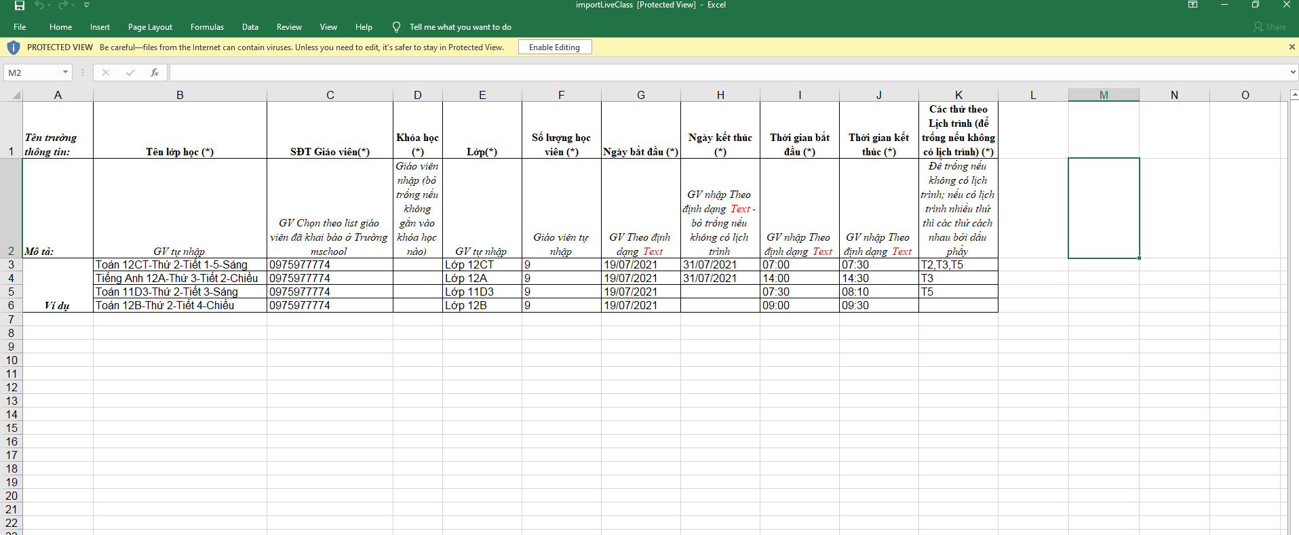Click the vertical scrollbar up arrow

tap(1294, 95)
